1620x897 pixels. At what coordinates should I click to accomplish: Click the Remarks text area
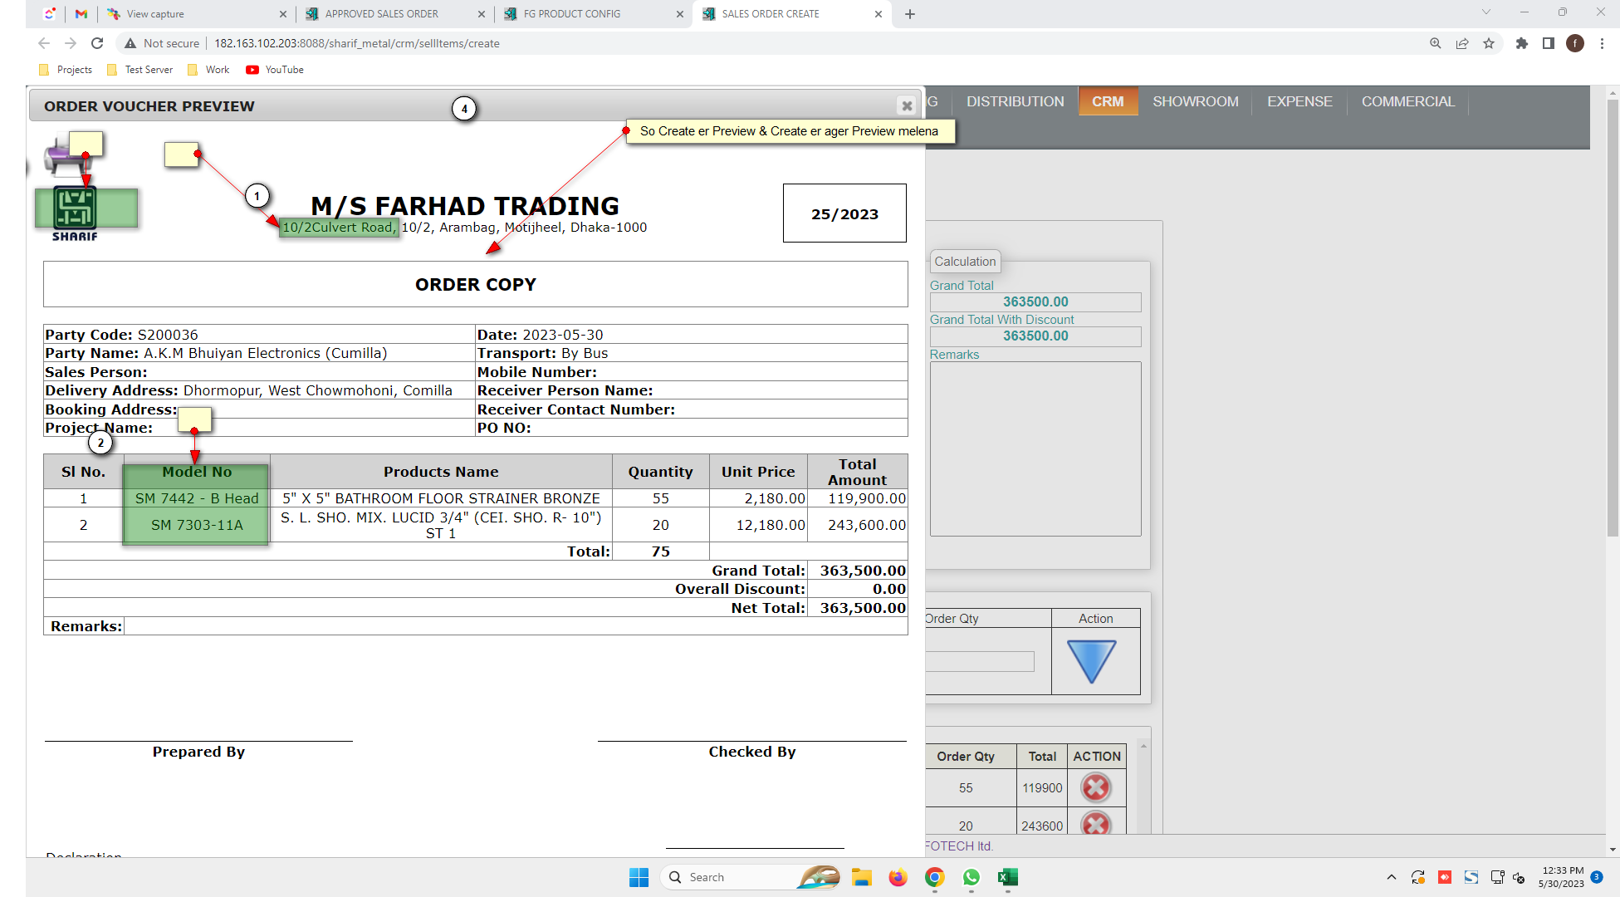(1035, 448)
